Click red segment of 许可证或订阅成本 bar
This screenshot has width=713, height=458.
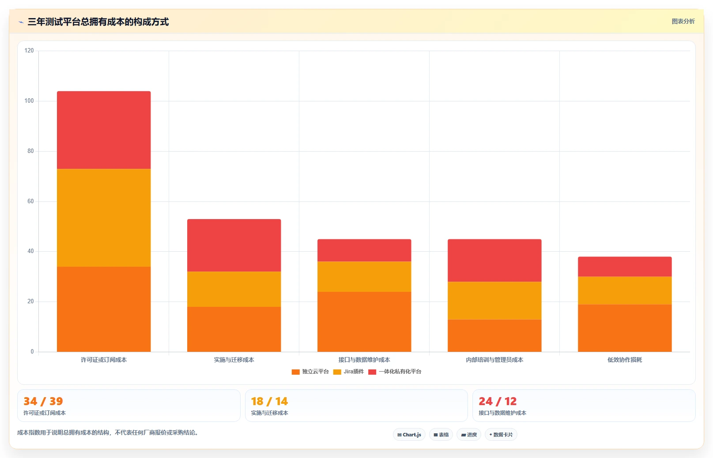click(x=104, y=130)
